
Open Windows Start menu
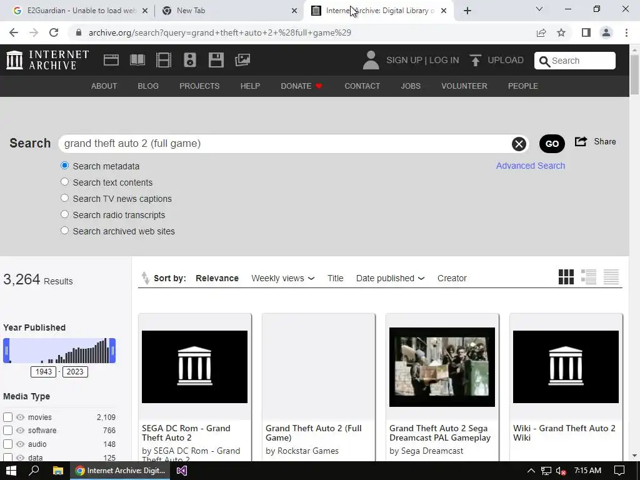coord(11,471)
